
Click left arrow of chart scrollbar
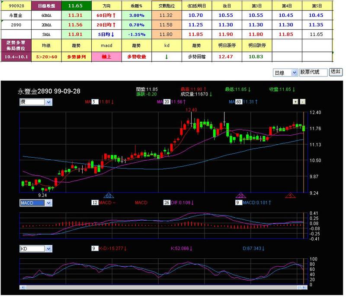[22, 287]
